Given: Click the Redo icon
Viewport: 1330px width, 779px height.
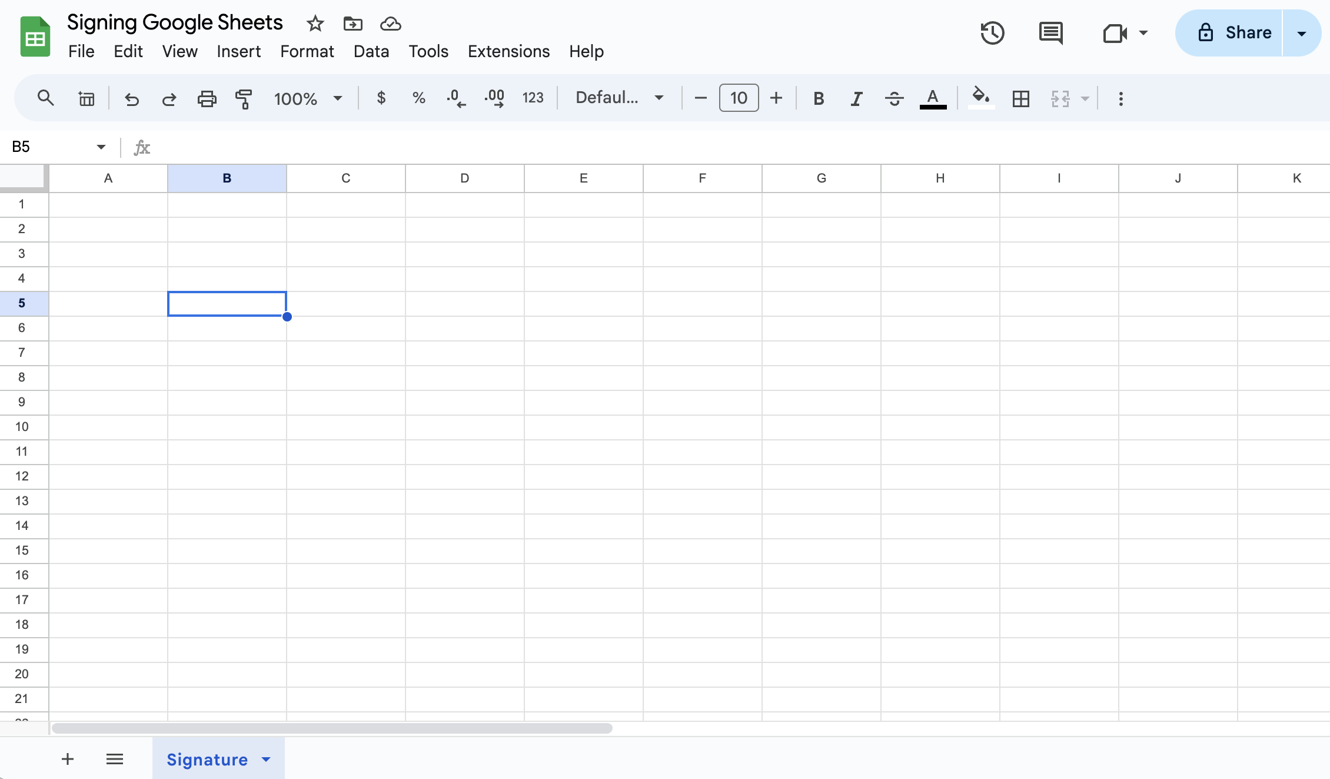Looking at the screenshot, I should click(x=167, y=98).
